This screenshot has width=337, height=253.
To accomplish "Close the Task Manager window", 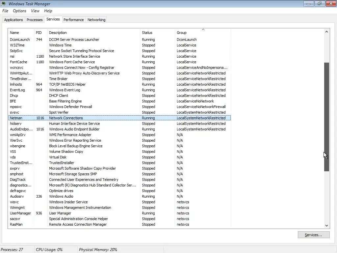I will tap(331, 4).
